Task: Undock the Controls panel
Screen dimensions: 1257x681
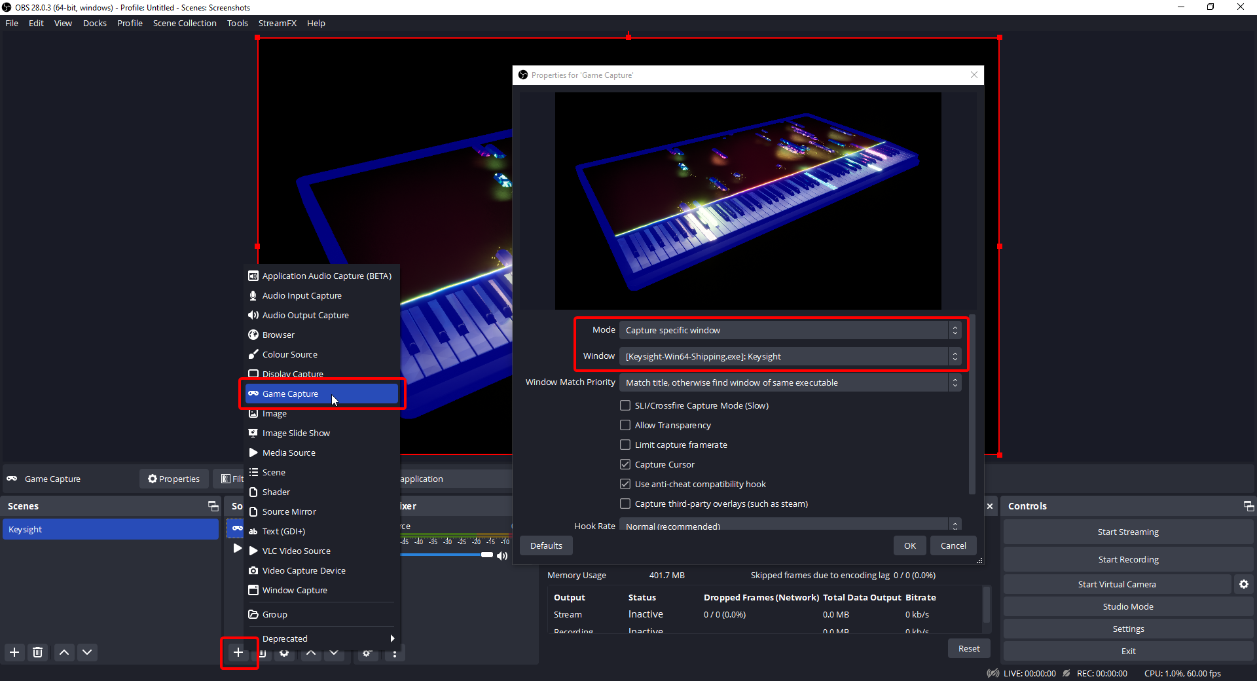Action: tap(1248, 506)
